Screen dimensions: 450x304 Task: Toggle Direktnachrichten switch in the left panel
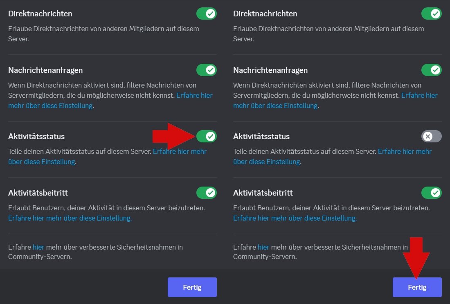point(206,14)
